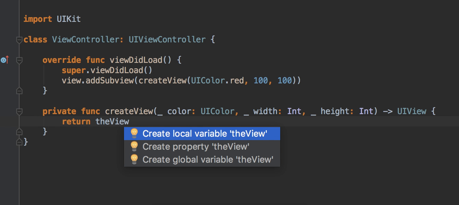Click lightbulb icon beside 'Create property'

click(134, 146)
